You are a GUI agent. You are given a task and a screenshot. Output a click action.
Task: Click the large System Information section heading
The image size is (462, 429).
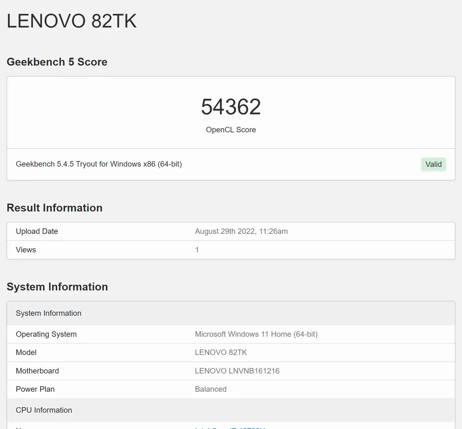click(x=57, y=287)
